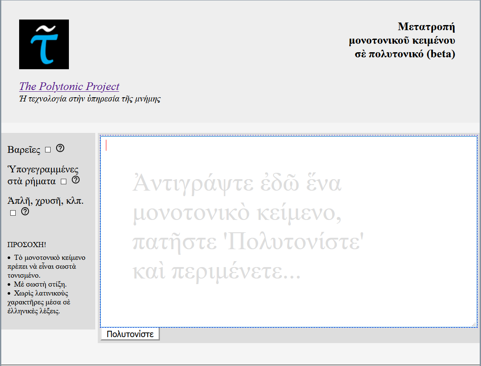Click the note starting Τὸ μονοτονικὸ κείμενο
Viewport: 481px width, 366px height.
coord(46,266)
